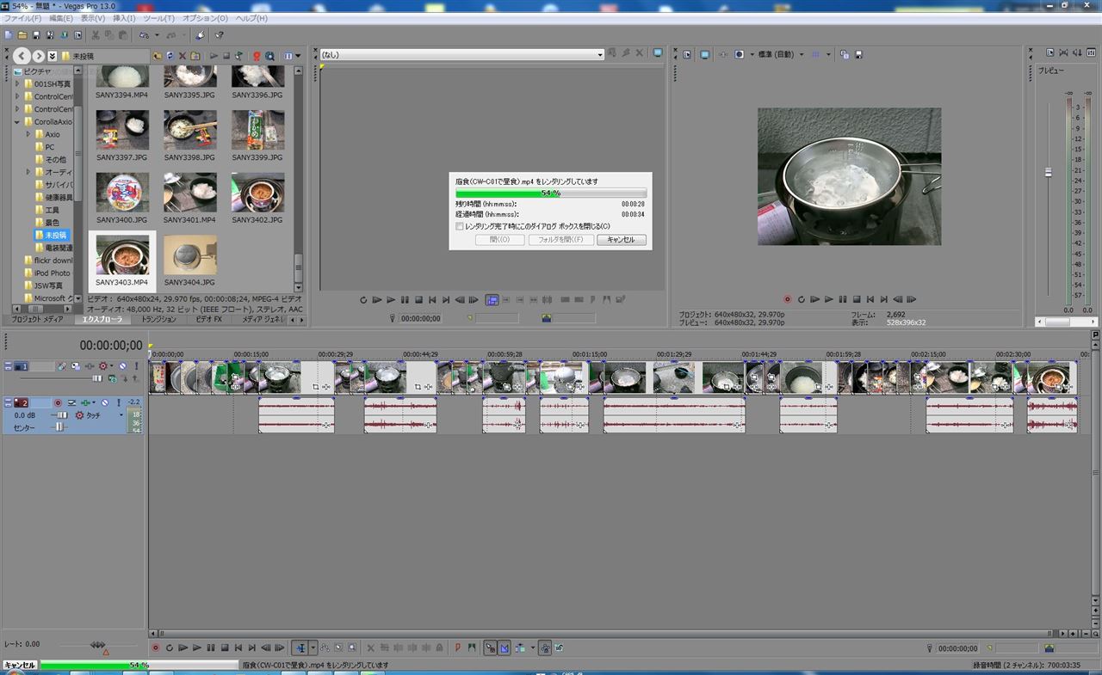Screen dimensions: 1102x675
Task: Insert a region with the green flags icon
Action: click(x=471, y=647)
